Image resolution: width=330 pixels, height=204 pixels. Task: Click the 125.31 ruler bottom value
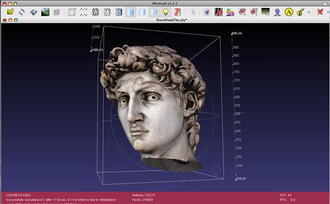coord(241,179)
